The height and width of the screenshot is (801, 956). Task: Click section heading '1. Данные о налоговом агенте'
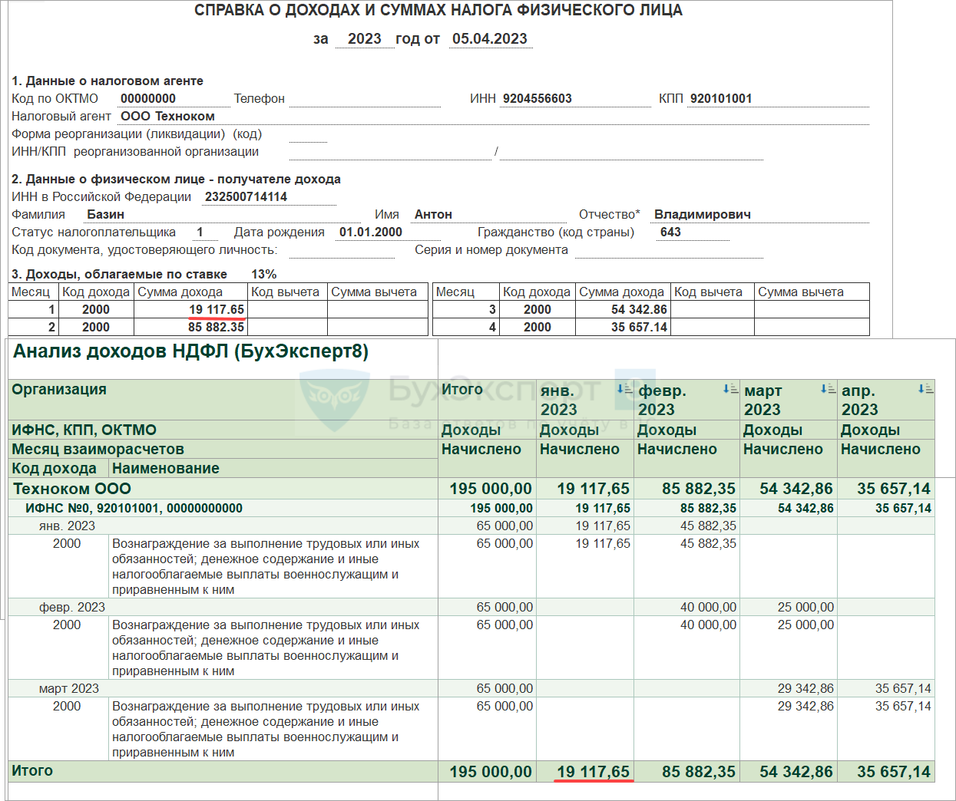pos(108,81)
